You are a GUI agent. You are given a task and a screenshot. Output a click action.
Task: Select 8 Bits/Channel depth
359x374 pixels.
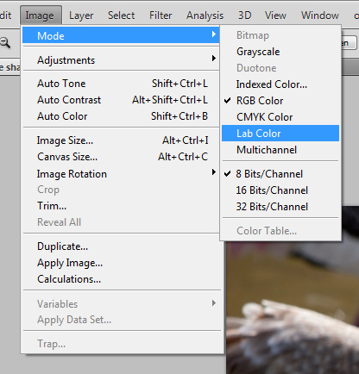pos(280,173)
